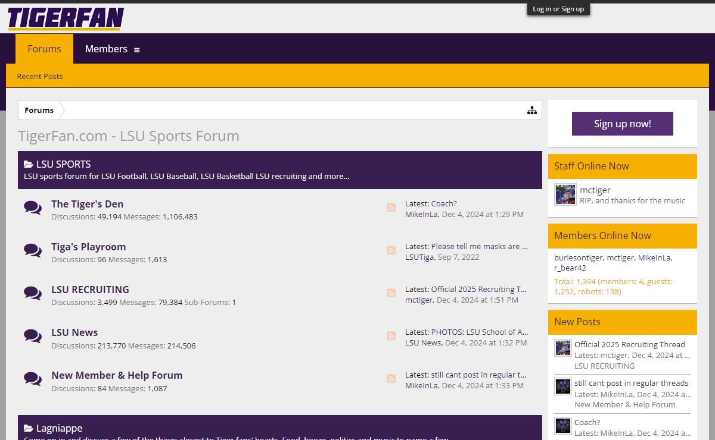
Task: Open latest PHOTOS: LSU School thread
Action: coord(480,332)
